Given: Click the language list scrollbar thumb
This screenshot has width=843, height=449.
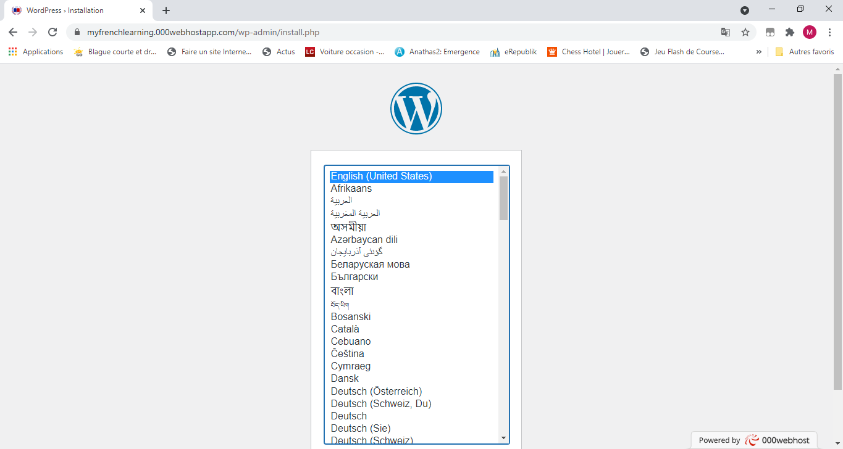Looking at the screenshot, I should pyautogui.click(x=503, y=198).
